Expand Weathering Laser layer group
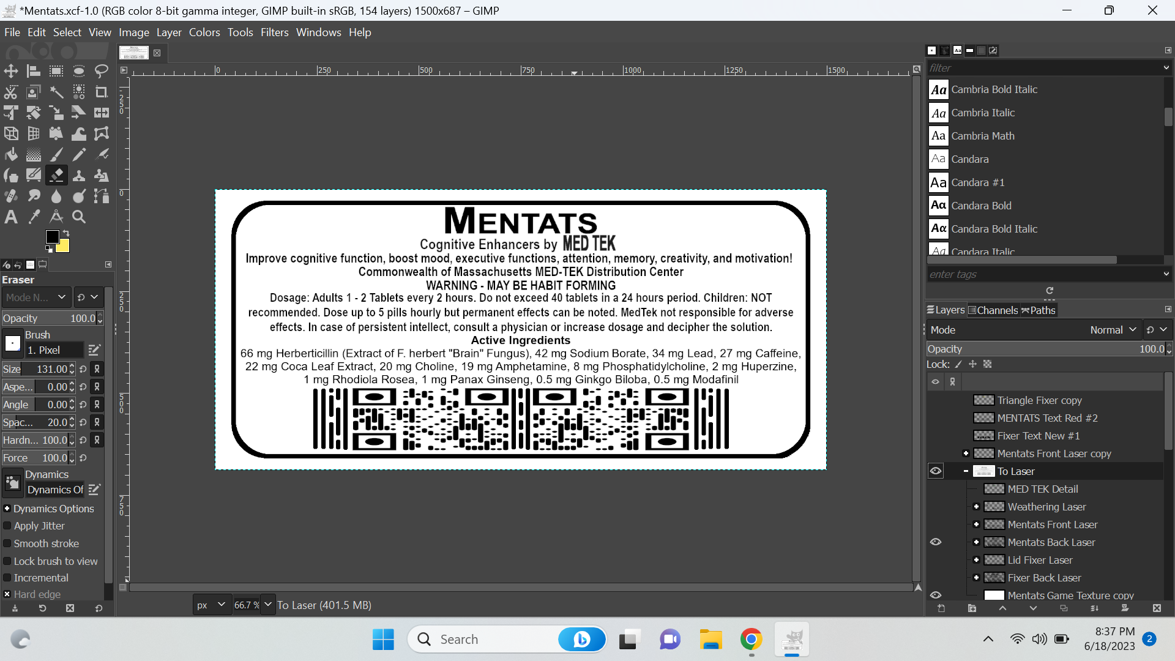Image resolution: width=1175 pixels, height=661 pixels. click(x=976, y=507)
